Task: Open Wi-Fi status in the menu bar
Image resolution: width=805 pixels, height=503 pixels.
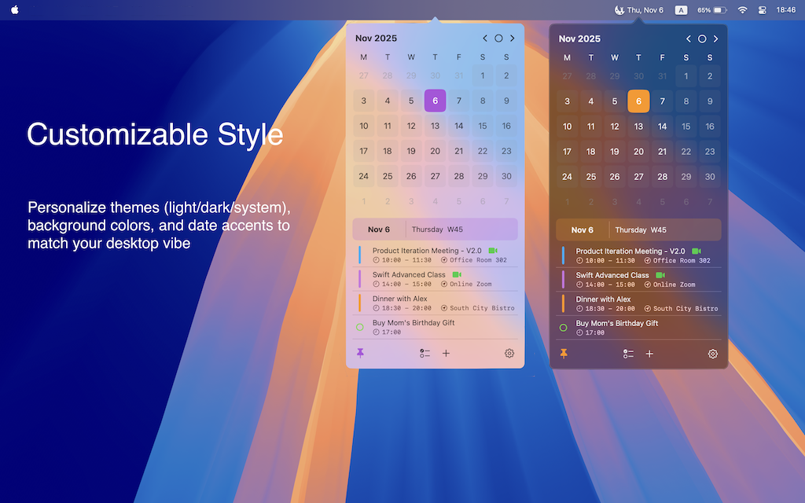Action: click(x=742, y=10)
